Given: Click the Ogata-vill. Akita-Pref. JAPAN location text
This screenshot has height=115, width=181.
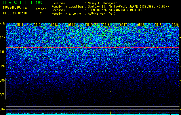Looking at the screenshot, I should [x=128, y=7].
